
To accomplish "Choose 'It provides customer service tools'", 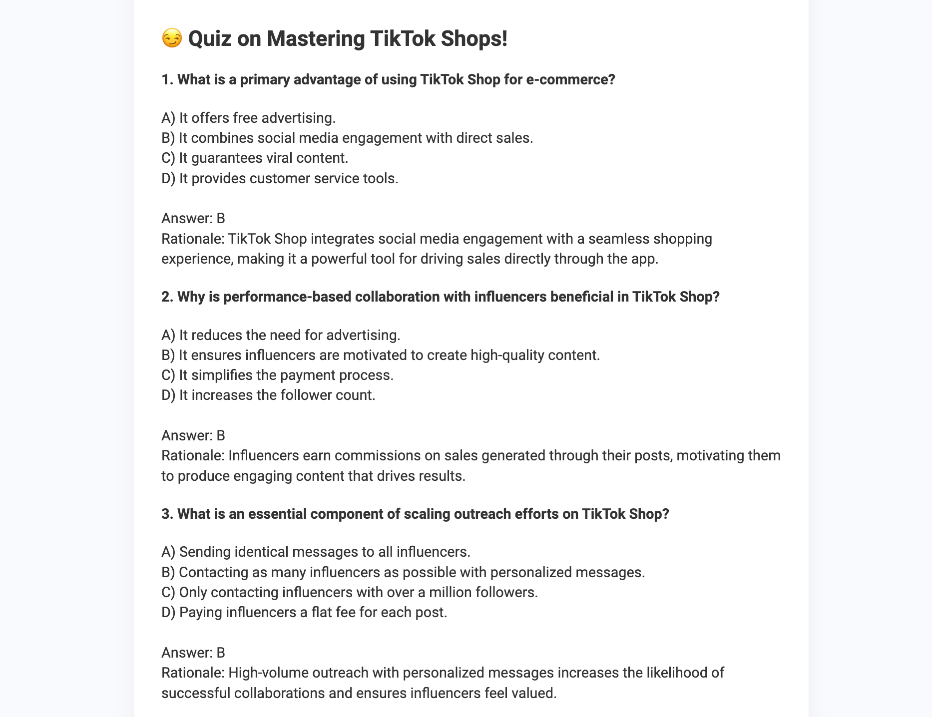I will tap(280, 178).
